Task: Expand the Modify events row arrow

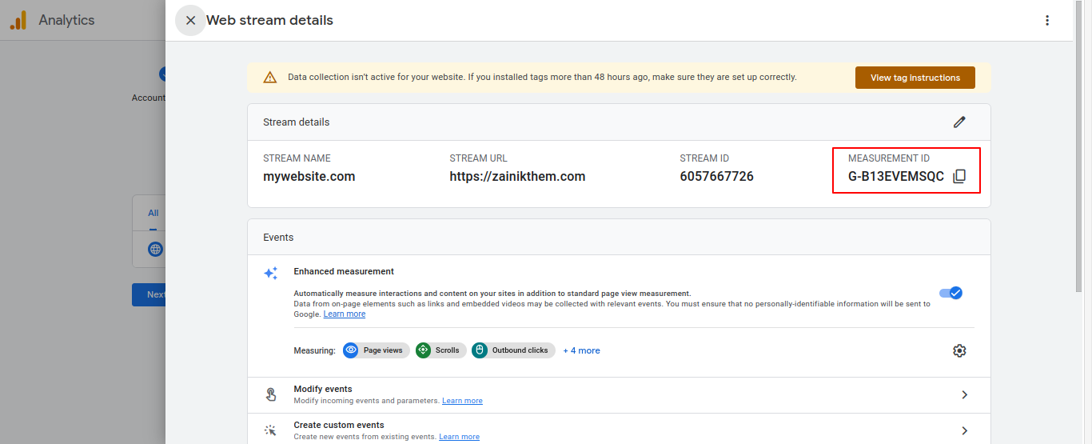Action: 964,394
